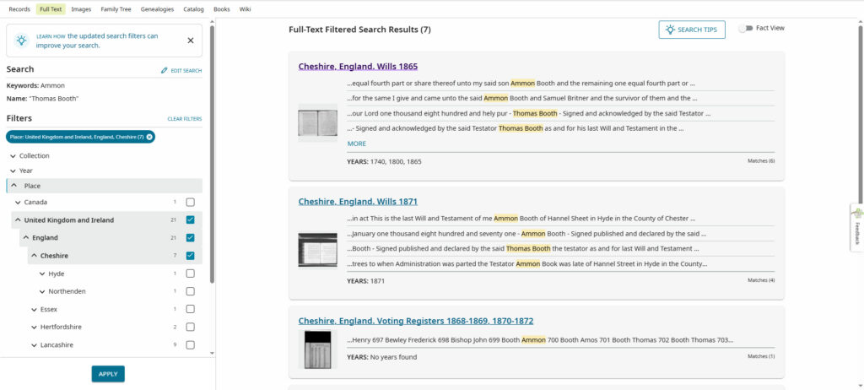
Task: Open the Search Tips button
Action: [691, 30]
